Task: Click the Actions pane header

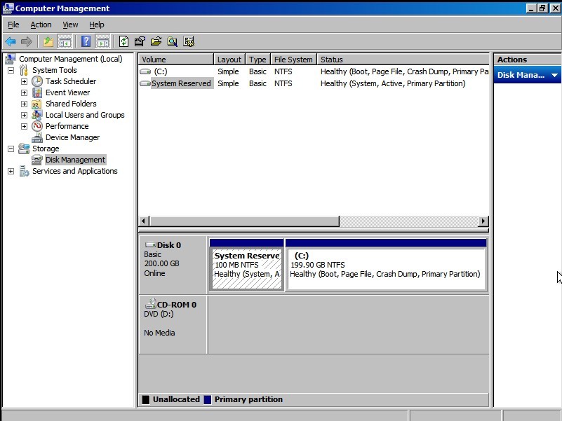Action: click(528, 60)
